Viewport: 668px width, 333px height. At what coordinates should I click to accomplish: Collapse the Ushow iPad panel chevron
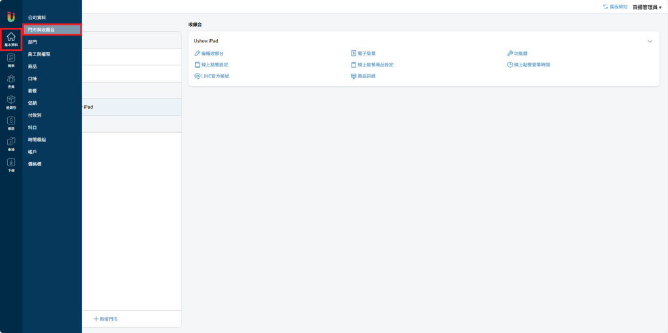point(649,41)
